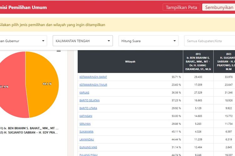Open the LAMANDAU region link
The image size is (235, 156).
pyautogui.click(x=87, y=139)
